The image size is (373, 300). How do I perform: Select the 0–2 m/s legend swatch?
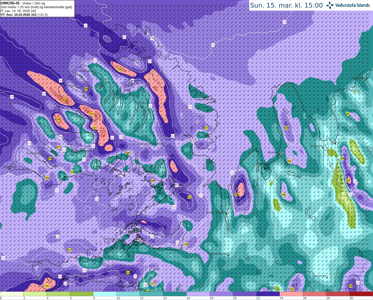click(12, 294)
